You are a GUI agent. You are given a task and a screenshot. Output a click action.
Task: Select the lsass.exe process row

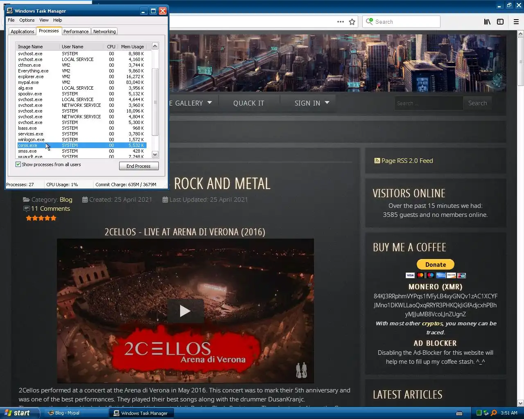pyautogui.click(x=81, y=128)
